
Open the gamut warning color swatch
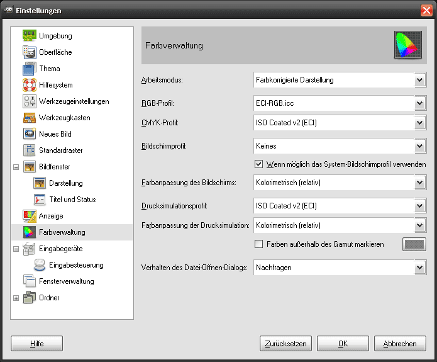[414, 244]
